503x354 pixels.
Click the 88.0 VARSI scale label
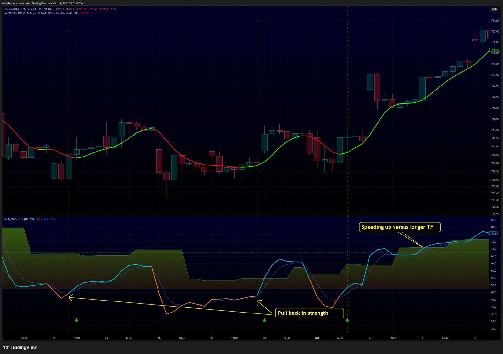tap(494, 220)
